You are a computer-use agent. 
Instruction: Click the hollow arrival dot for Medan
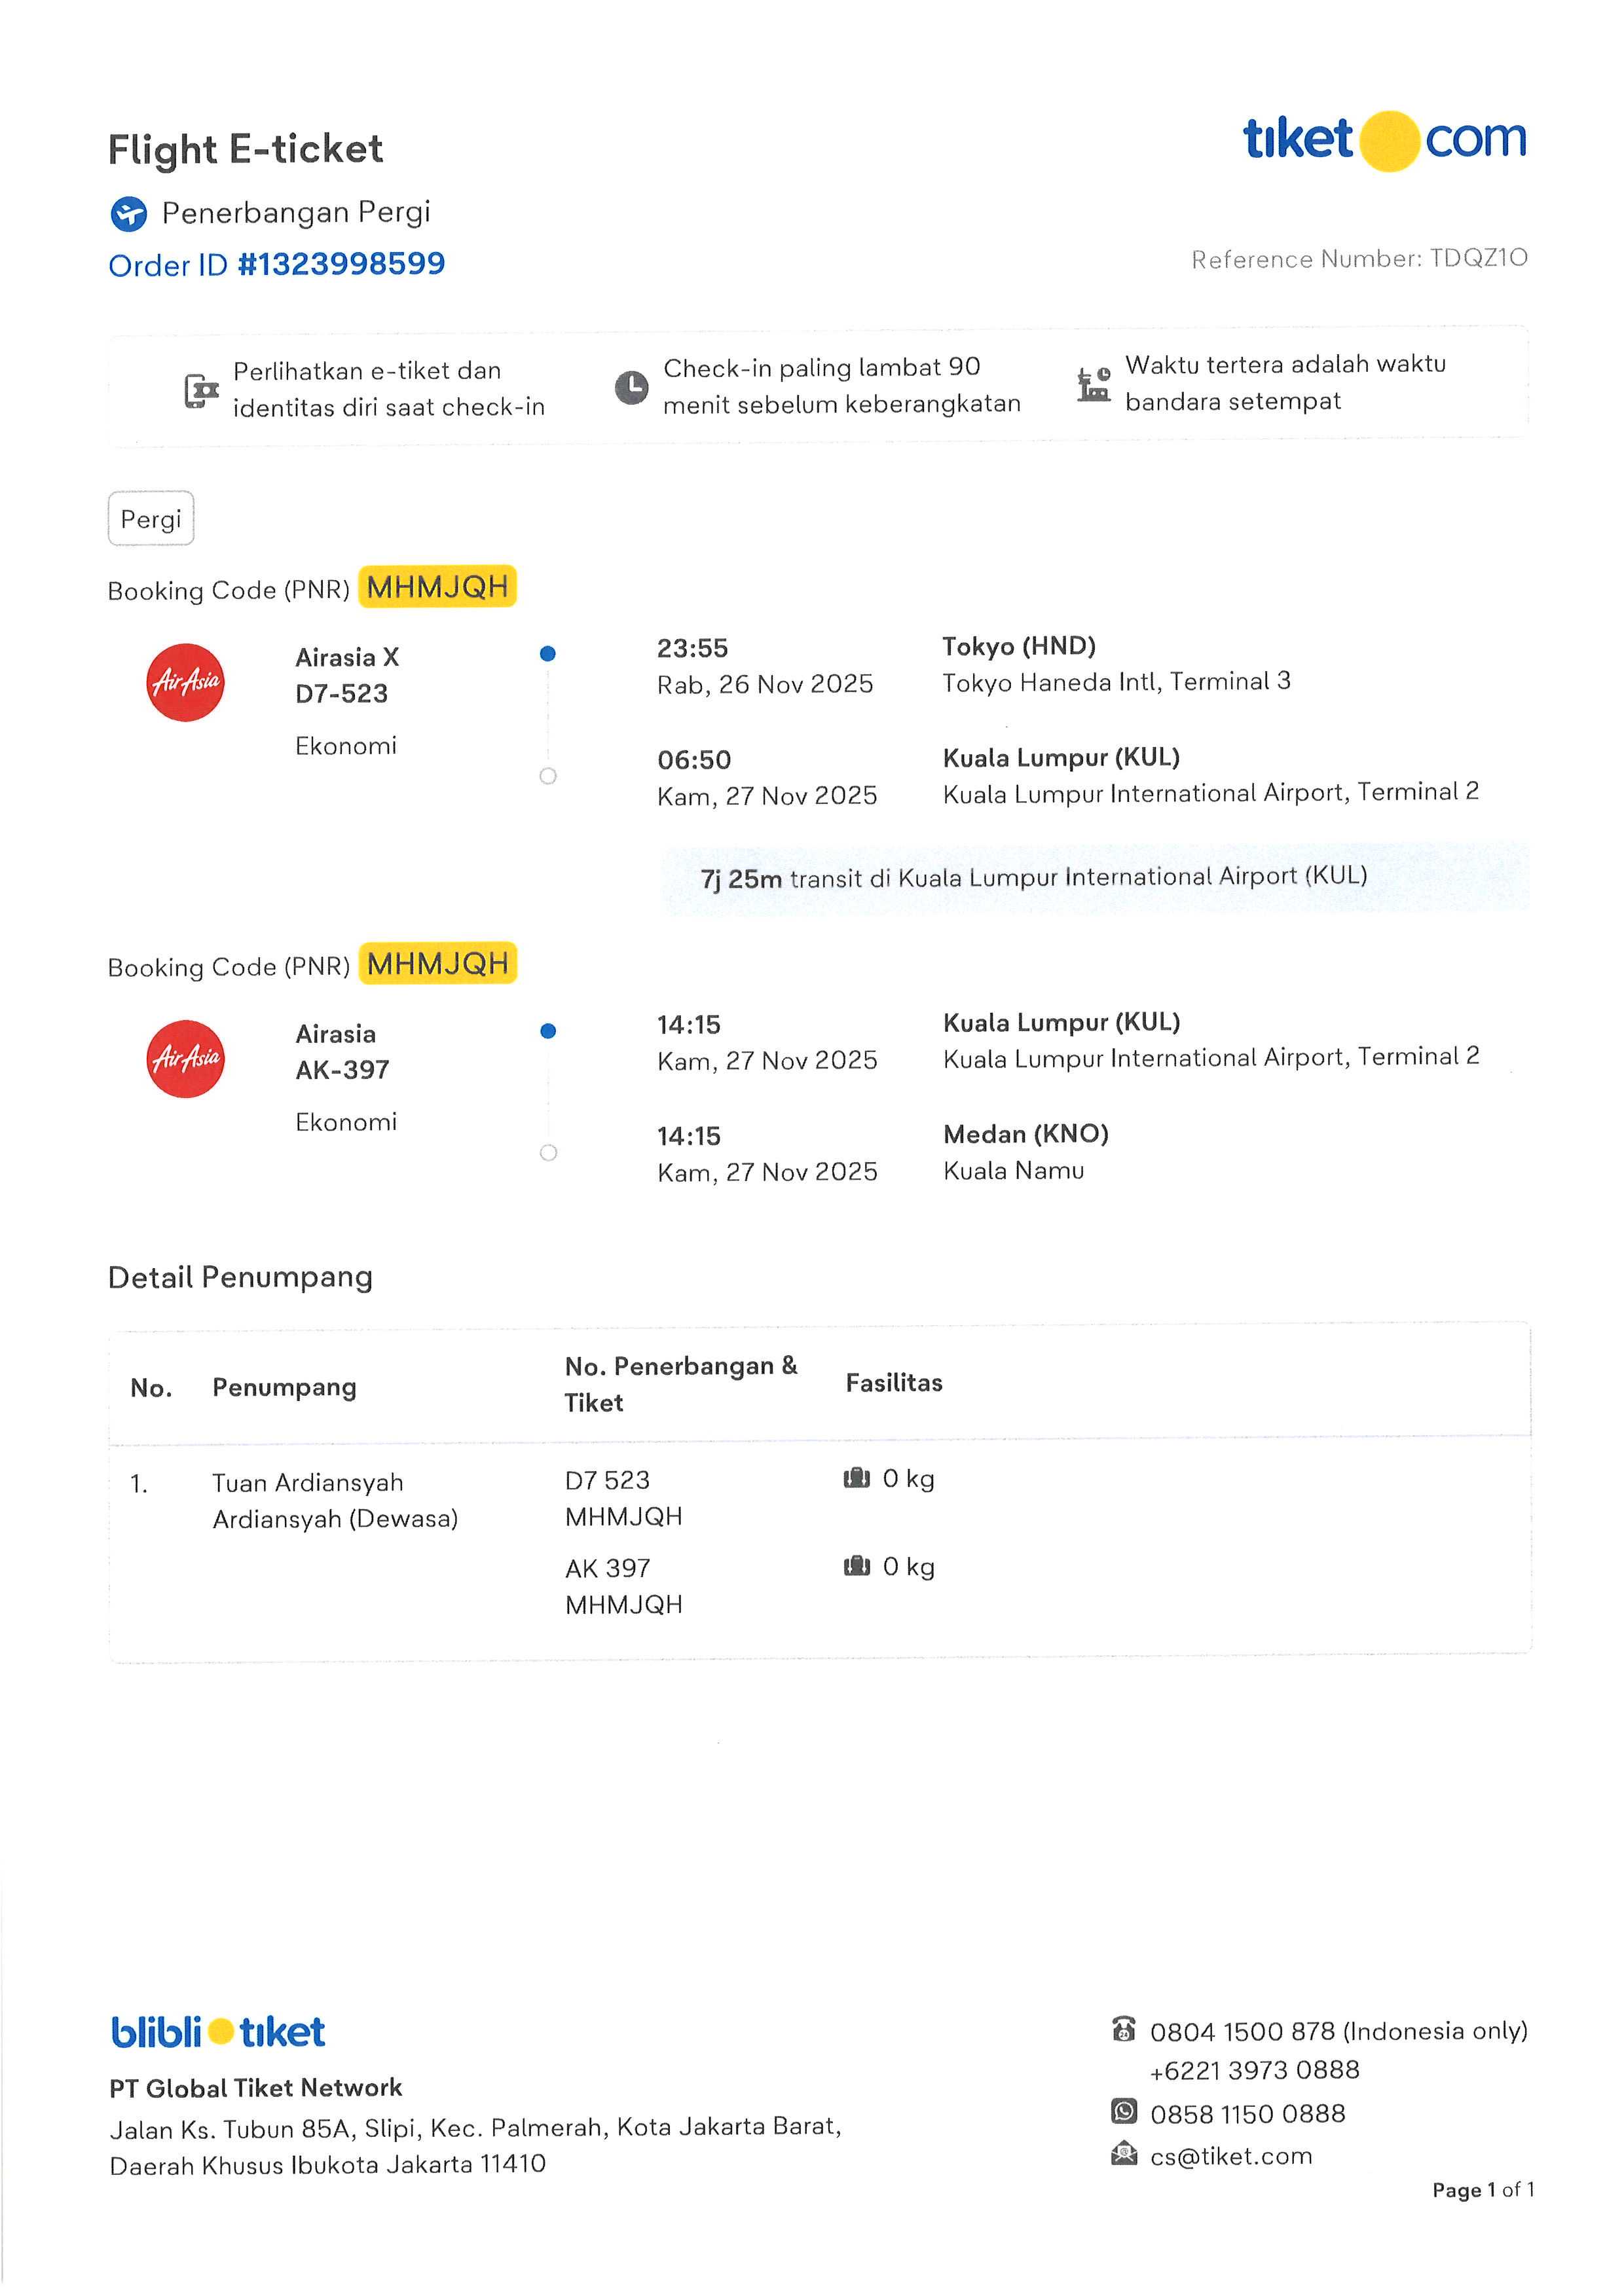pos(548,1153)
